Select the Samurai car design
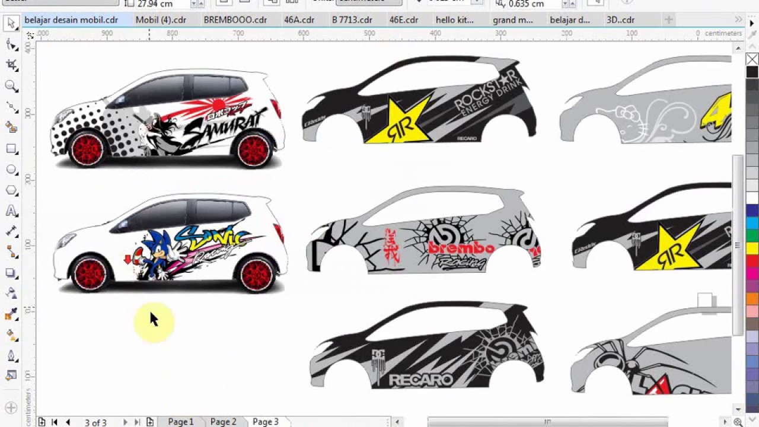This screenshot has height=427, width=759. point(168,119)
